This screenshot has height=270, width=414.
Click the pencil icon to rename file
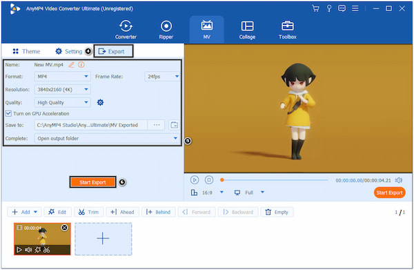click(x=71, y=65)
